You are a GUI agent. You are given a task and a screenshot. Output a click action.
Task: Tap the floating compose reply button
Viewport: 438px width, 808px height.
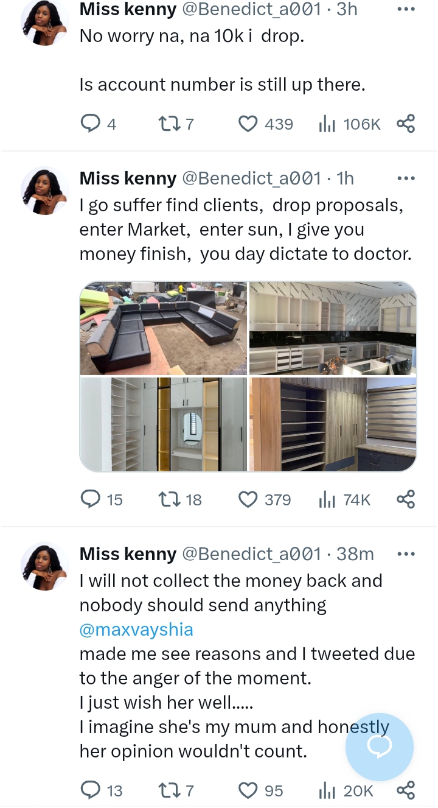pos(380,748)
